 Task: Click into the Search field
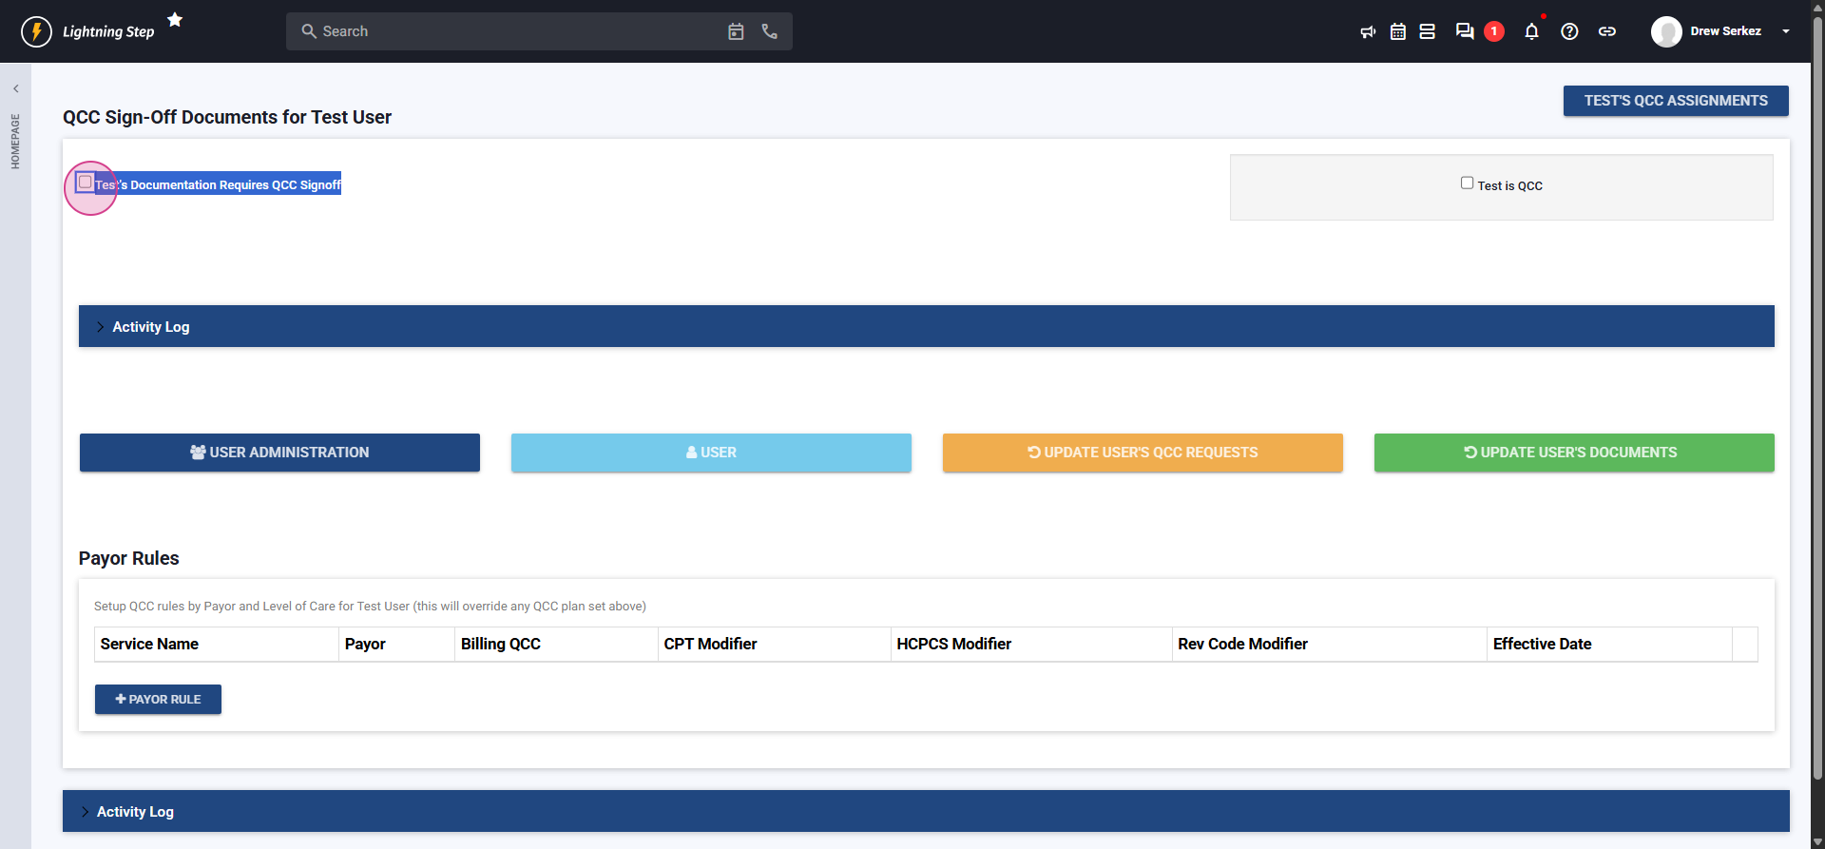[513, 31]
